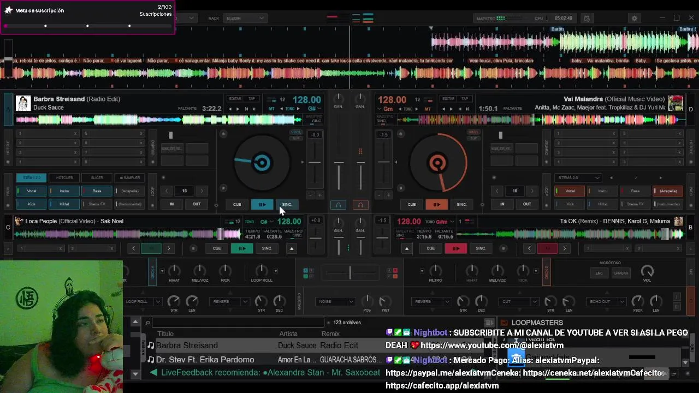Click the GRABAR microphone record button
Image resolution: width=699 pixels, height=393 pixels.
[x=621, y=273]
